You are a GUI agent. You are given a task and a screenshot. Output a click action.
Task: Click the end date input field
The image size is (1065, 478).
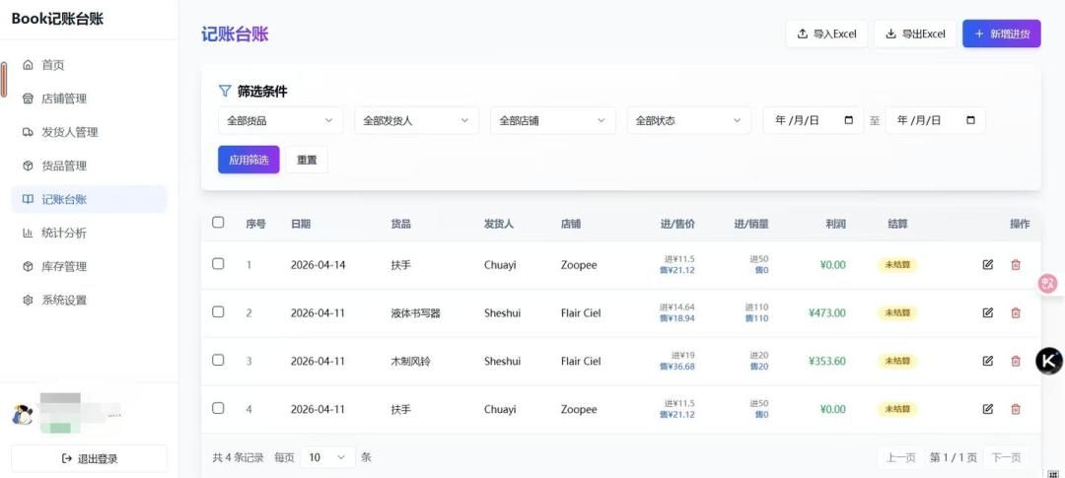pos(935,120)
